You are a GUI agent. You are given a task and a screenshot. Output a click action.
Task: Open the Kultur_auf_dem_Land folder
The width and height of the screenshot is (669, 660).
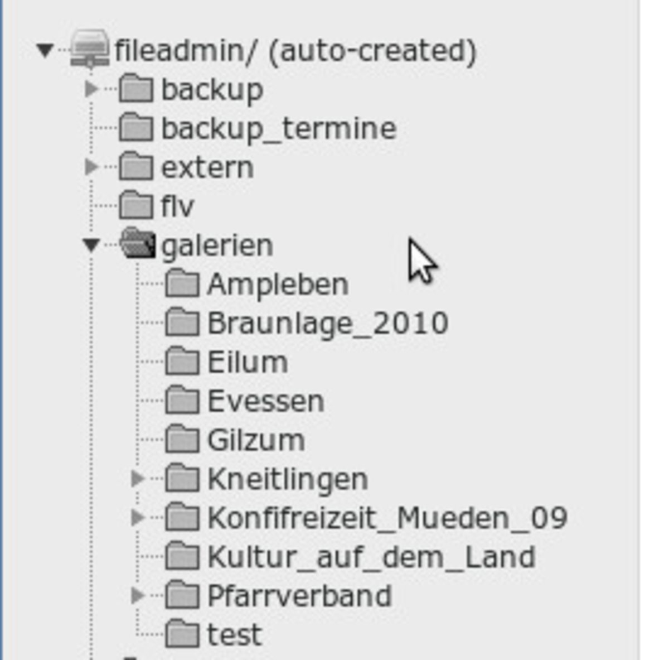[371, 557]
